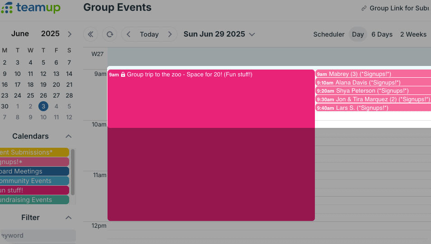Click the double-chevron collapse sidebar icon
The height and width of the screenshot is (244, 431).
[90, 34]
